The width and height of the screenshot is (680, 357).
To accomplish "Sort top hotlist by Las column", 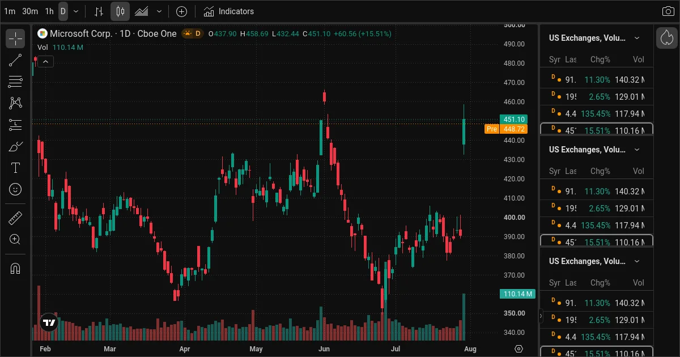I will [571, 59].
